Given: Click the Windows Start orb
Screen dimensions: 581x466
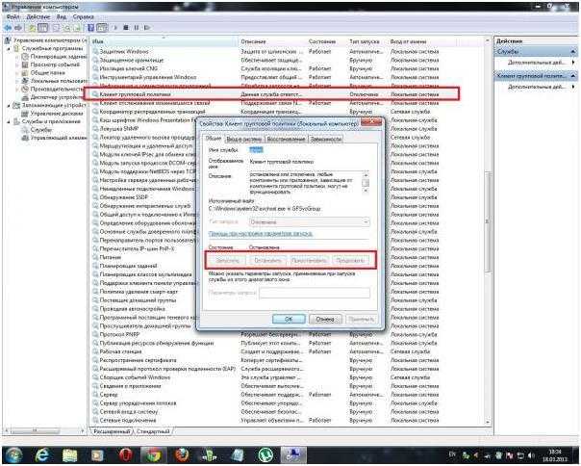Looking at the screenshot, I should click(x=14, y=454).
